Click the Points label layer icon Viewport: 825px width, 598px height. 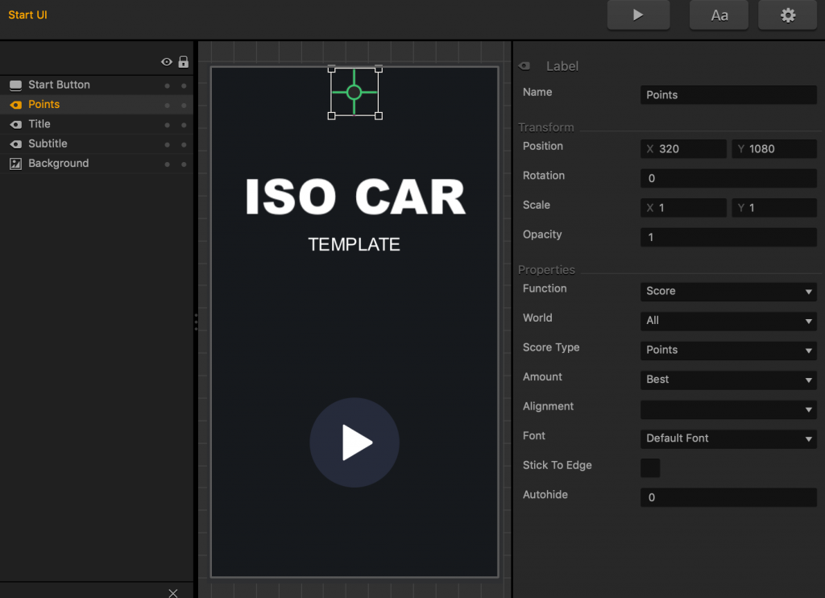15,103
